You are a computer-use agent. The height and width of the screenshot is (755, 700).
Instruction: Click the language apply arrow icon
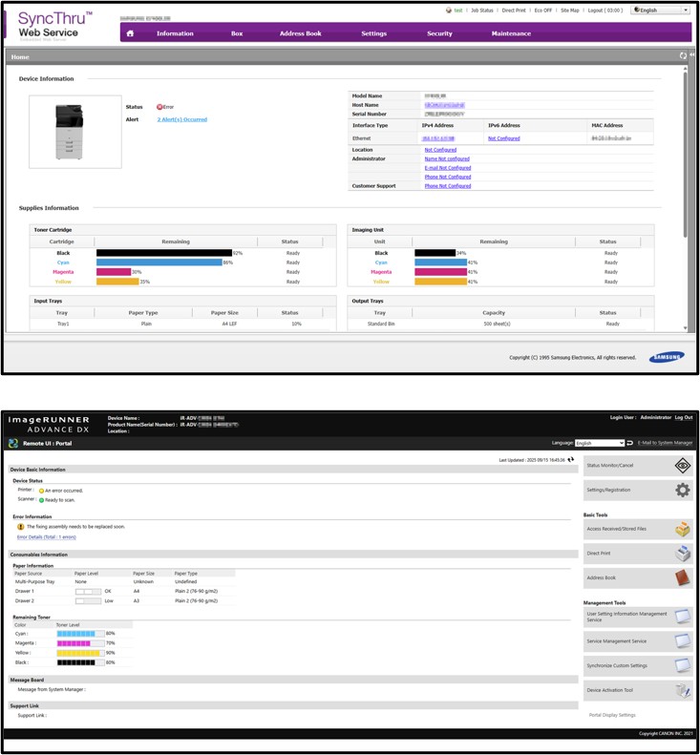point(629,443)
